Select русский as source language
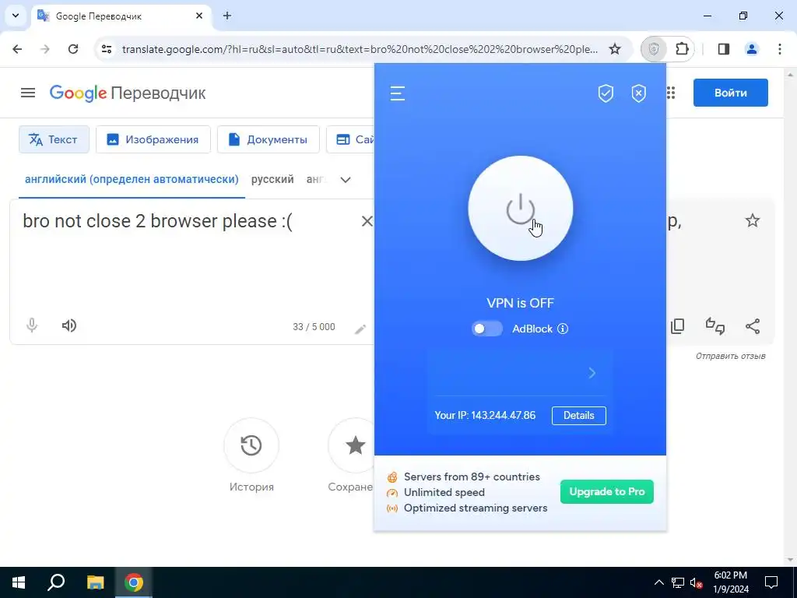The image size is (797, 598). tap(272, 180)
